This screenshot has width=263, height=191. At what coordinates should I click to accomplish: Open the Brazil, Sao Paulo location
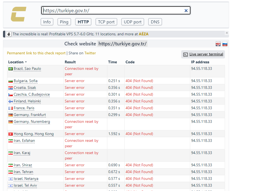(27, 68)
